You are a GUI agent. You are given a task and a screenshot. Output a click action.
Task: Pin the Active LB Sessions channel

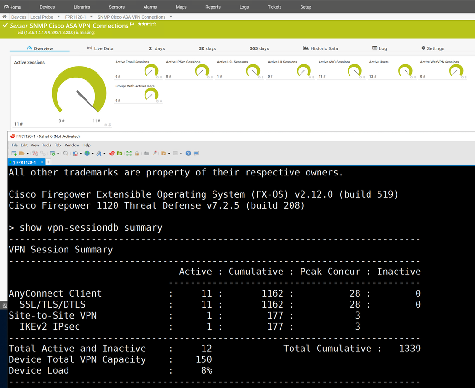pos(313,77)
